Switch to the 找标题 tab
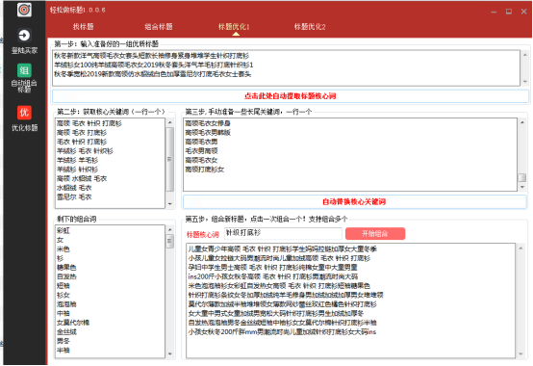 (83, 27)
